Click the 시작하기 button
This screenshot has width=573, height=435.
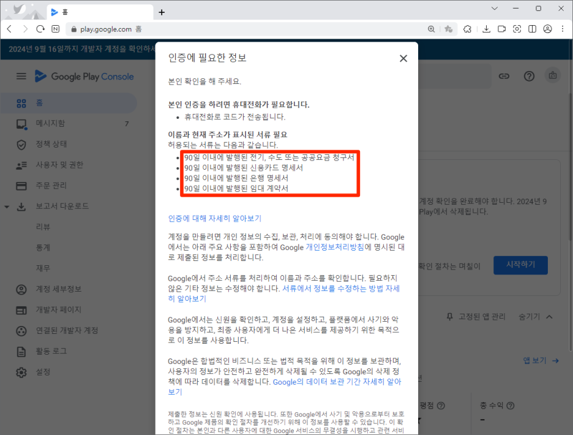click(520, 265)
